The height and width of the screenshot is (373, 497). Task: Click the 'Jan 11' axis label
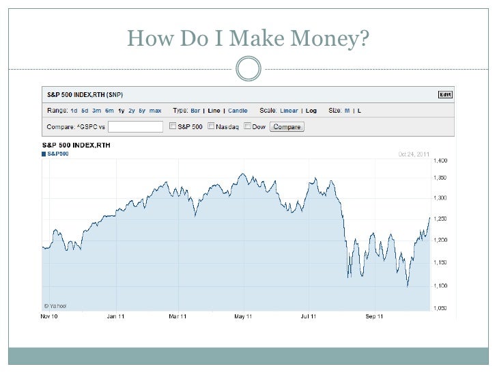point(115,316)
